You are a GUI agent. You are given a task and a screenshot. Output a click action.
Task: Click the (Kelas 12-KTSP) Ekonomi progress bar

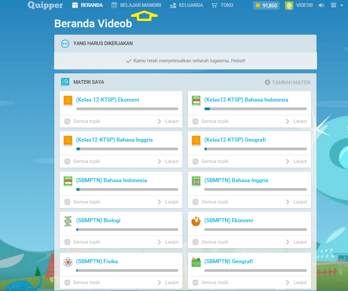(x=127, y=109)
